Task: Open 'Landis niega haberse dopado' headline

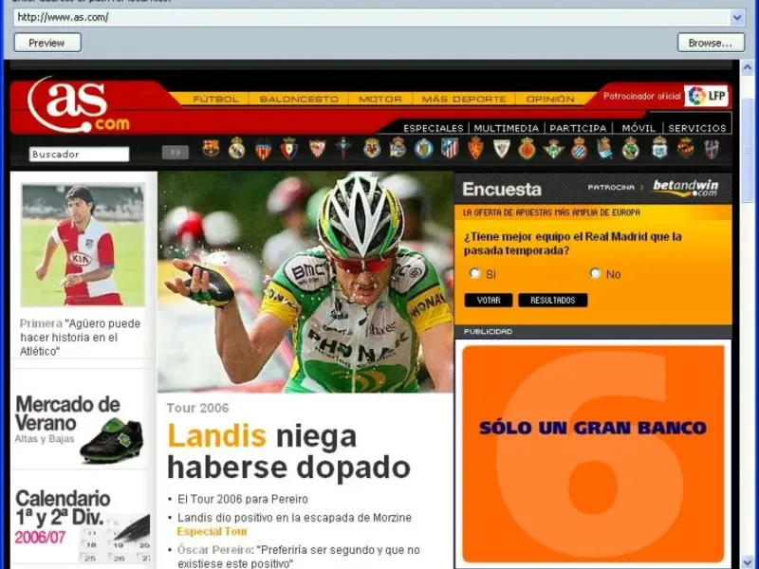Action: click(x=288, y=451)
